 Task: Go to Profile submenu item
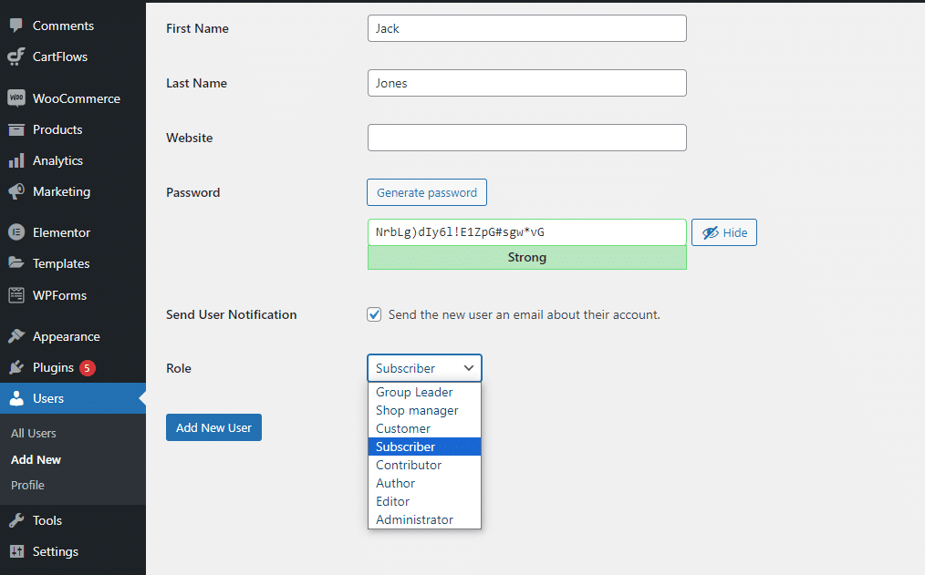pos(27,485)
